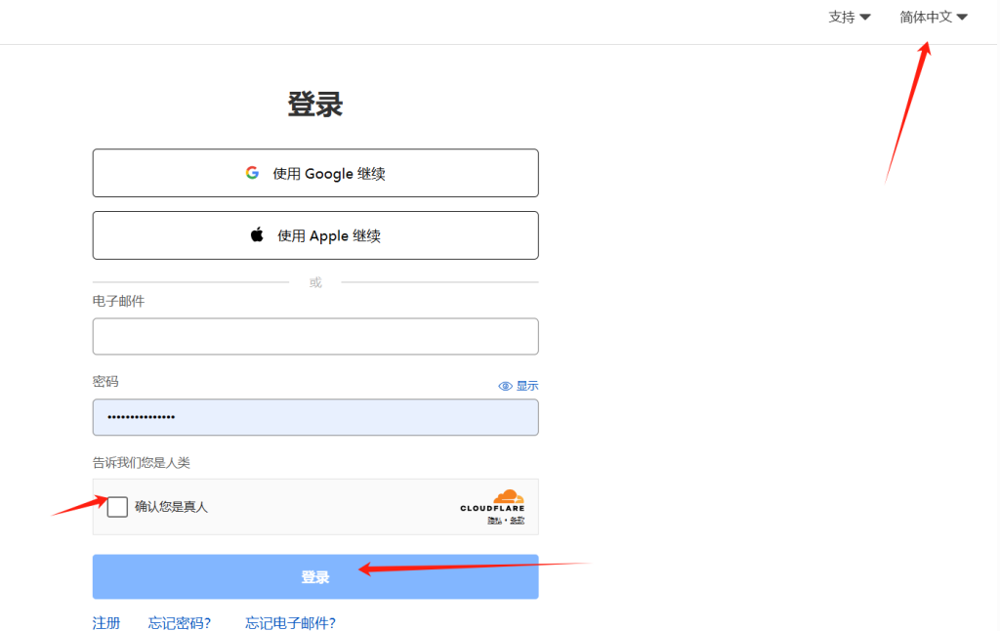Screen dimensions: 1000x631
Task: Click the Apple logo icon
Action: tap(257, 234)
